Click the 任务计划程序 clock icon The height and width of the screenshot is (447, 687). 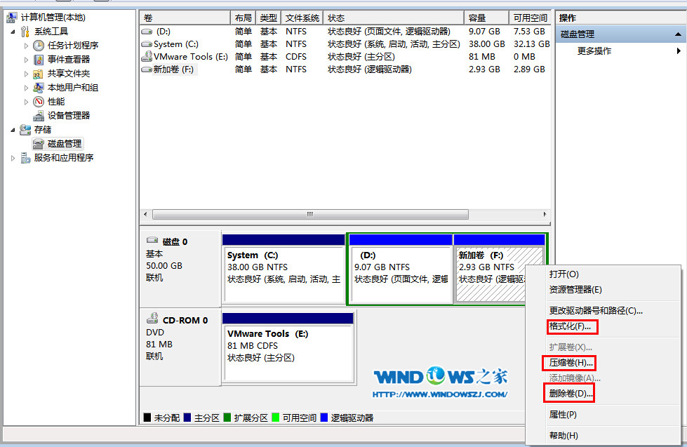[39, 46]
